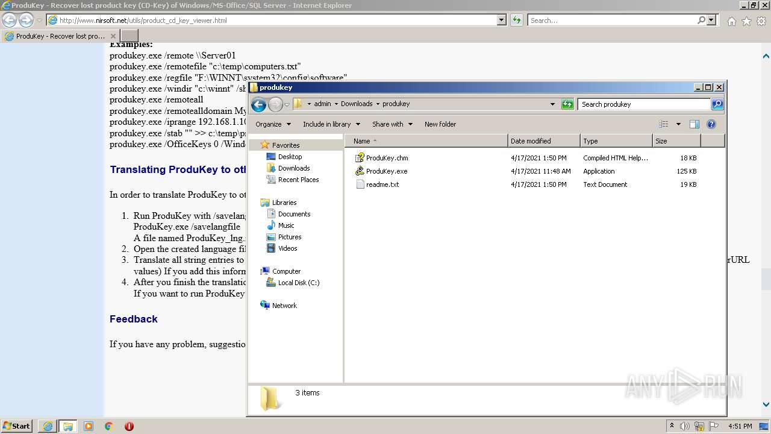Image resolution: width=771 pixels, height=434 pixels.
Task: Select Downloads in Favorites
Action: tap(294, 168)
